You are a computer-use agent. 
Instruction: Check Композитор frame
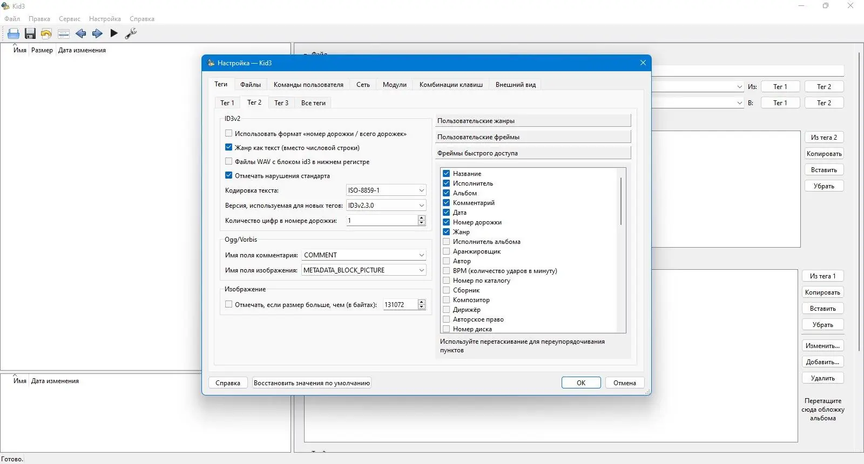coord(447,300)
